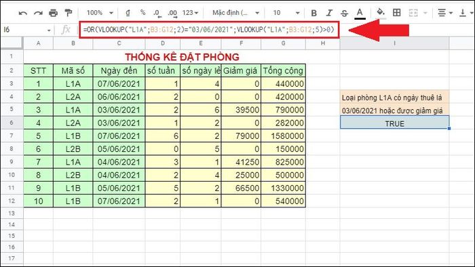Select the cell showing 500000
This screenshot has height=267, width=475.
(283, 175)
